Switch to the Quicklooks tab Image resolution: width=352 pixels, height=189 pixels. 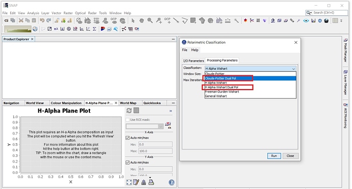tap(152, 103)
